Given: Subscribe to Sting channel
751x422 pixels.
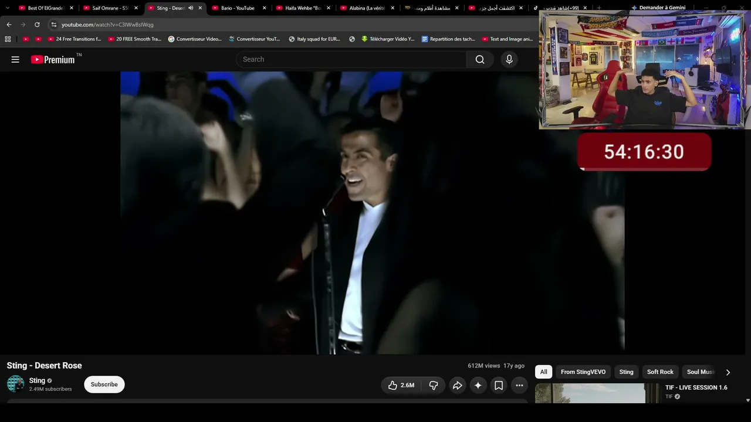Looking at the screenshot, I should pos(104,384).
